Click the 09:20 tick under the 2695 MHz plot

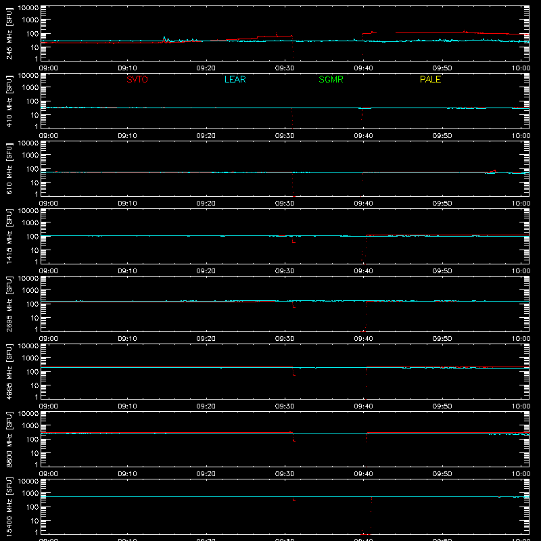(x=206, y=339)
